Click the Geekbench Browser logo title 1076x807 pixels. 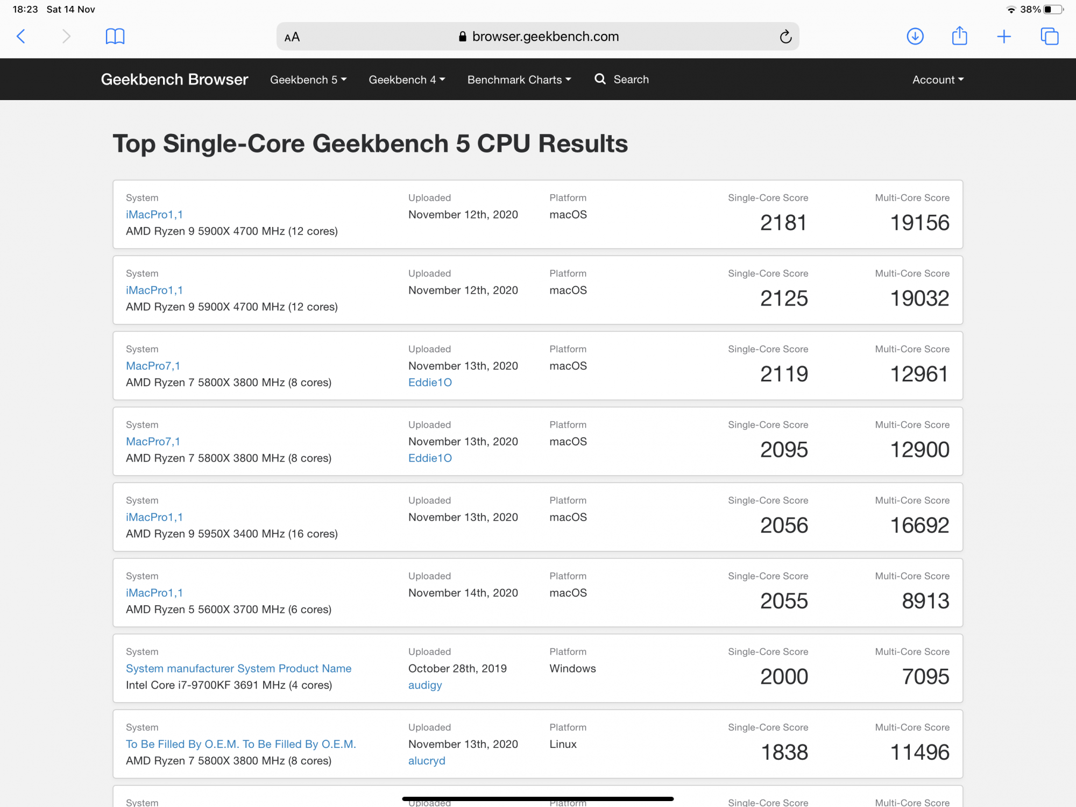tap(174, 80)
